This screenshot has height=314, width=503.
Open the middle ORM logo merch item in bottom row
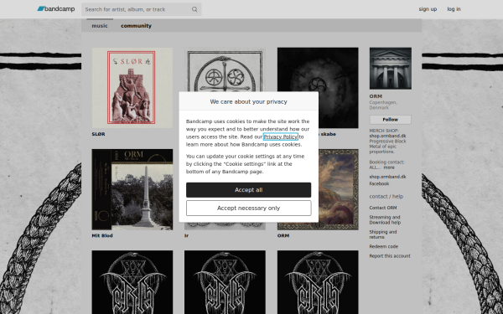tap(225, 282)
